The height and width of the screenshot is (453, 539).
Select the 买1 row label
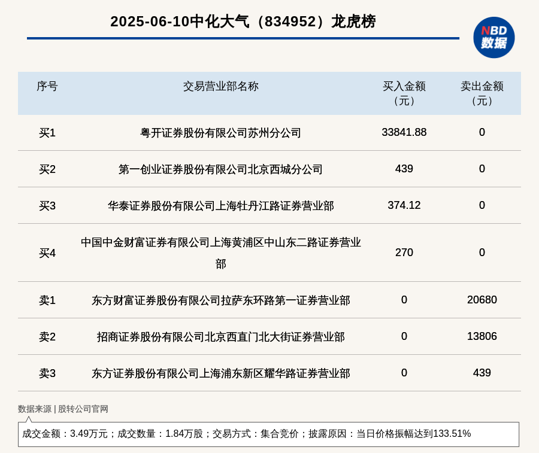(47, 133)
